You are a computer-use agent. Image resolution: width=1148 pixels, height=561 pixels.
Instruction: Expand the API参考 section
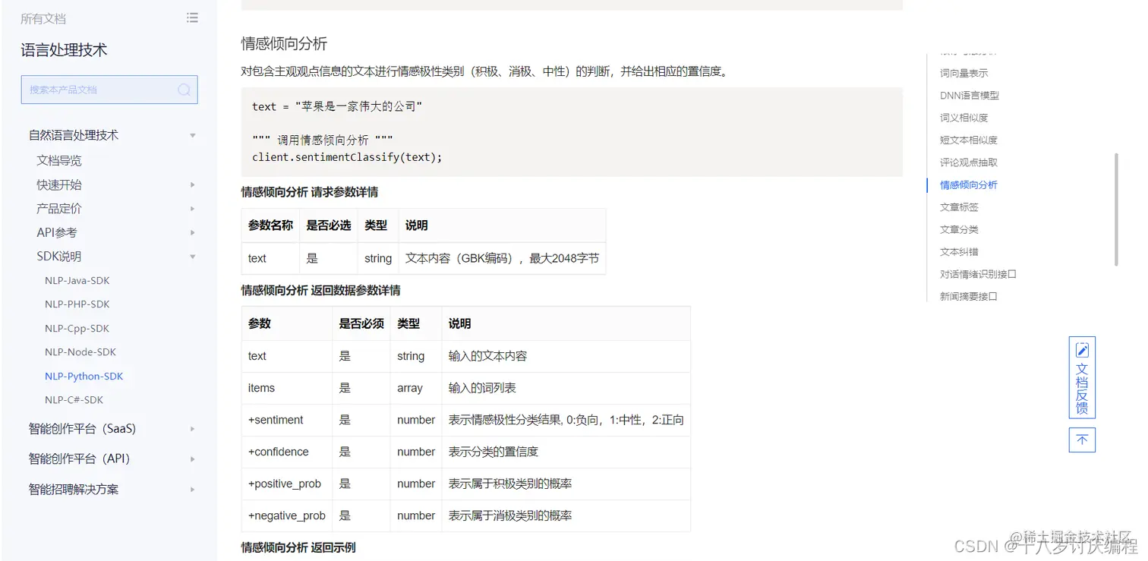click(x=191, y=232)
